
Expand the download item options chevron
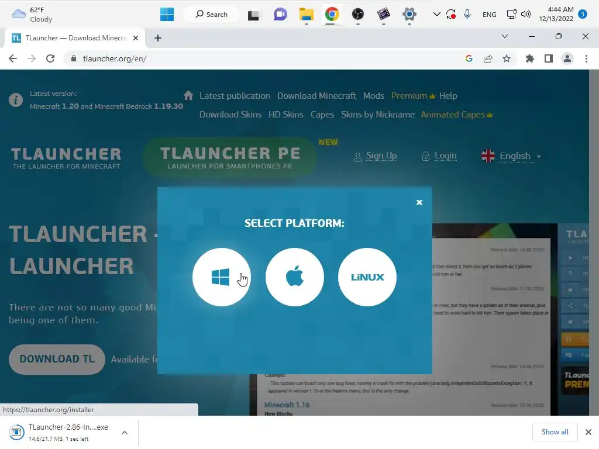(x=125, y=433)
